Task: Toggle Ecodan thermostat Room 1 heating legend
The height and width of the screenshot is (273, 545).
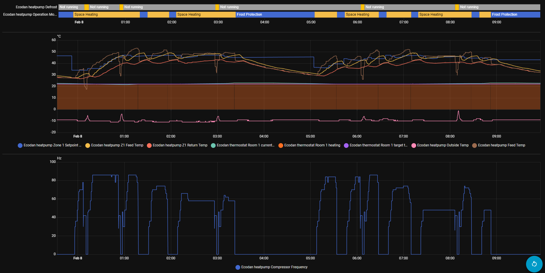Action: (x=312, y=145)
